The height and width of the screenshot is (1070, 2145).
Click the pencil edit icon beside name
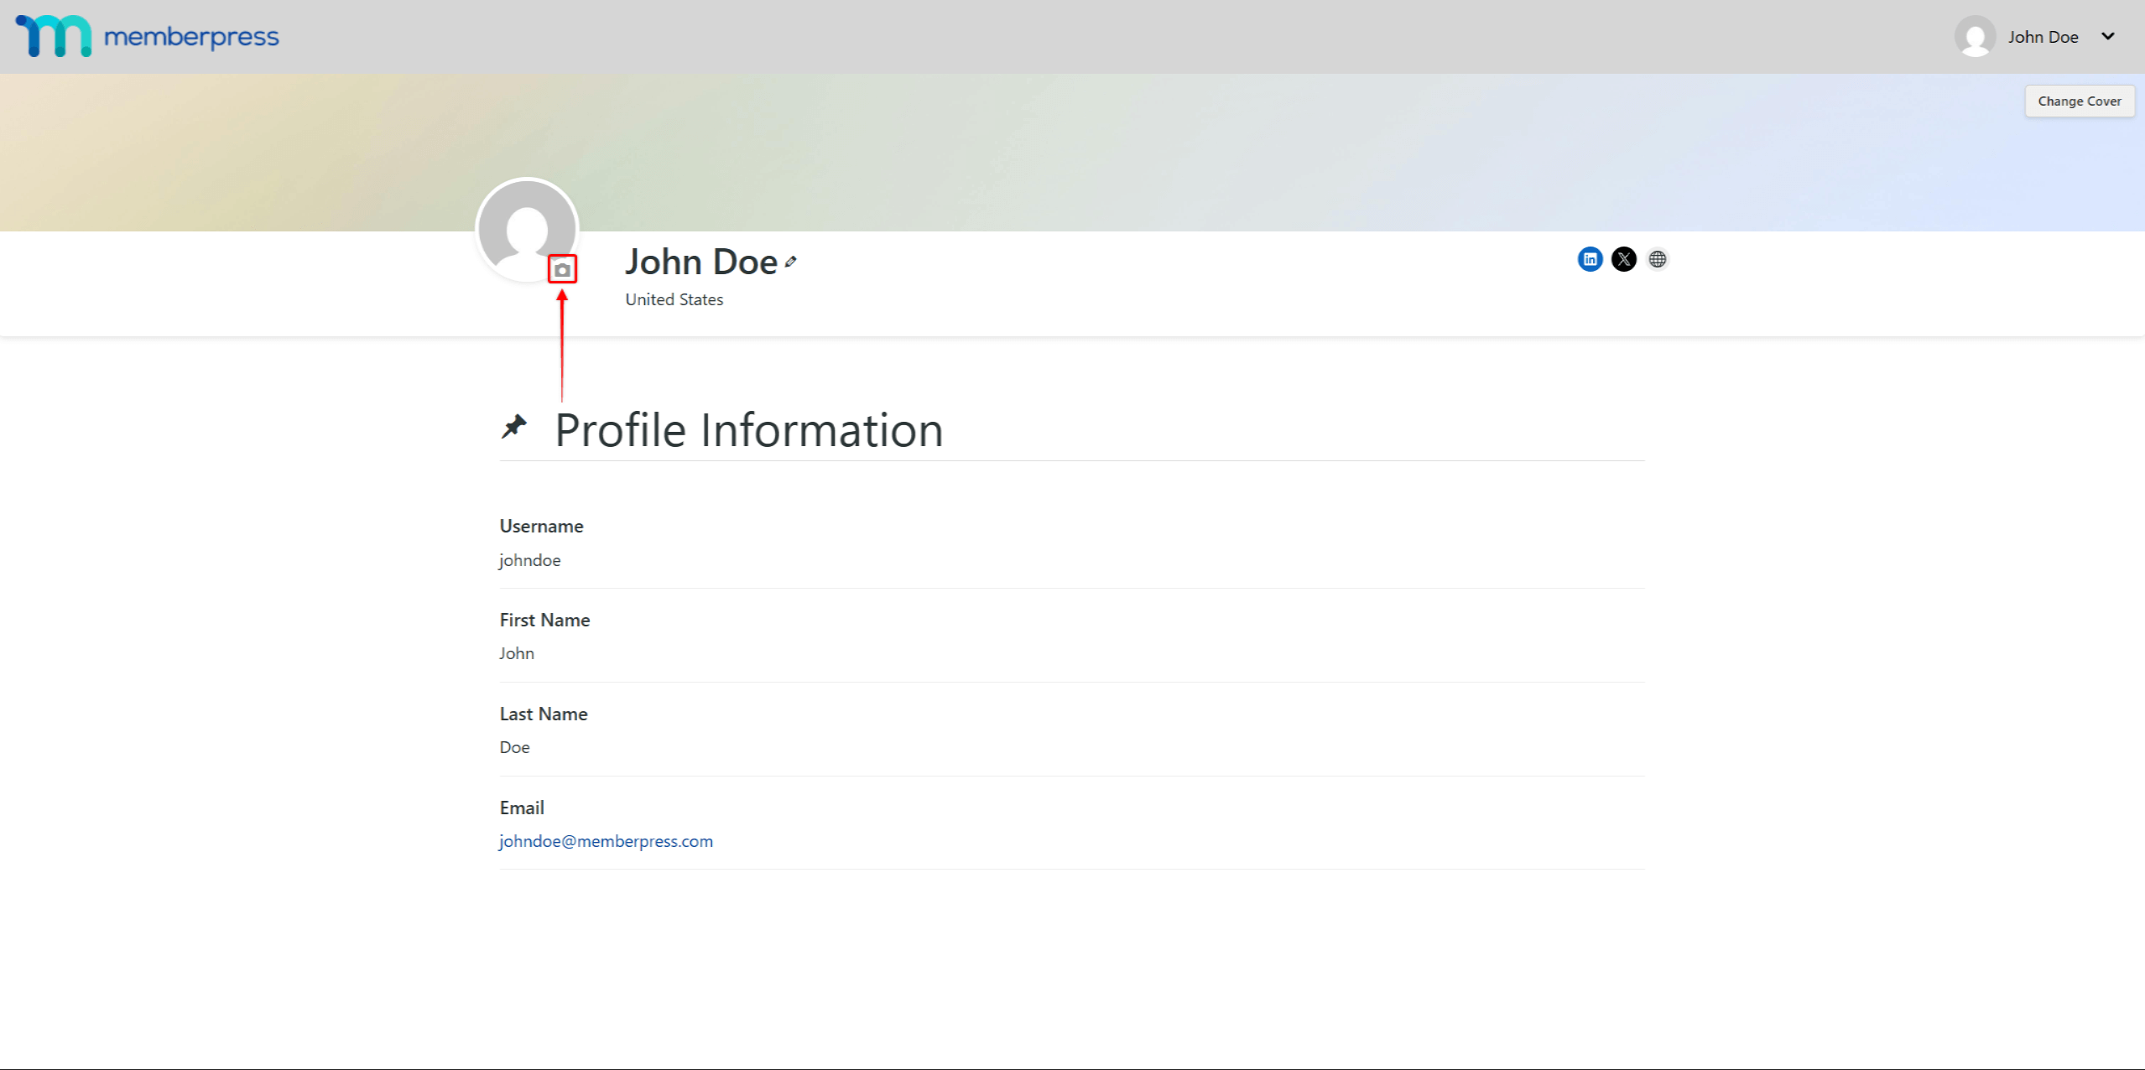(790, 262)
